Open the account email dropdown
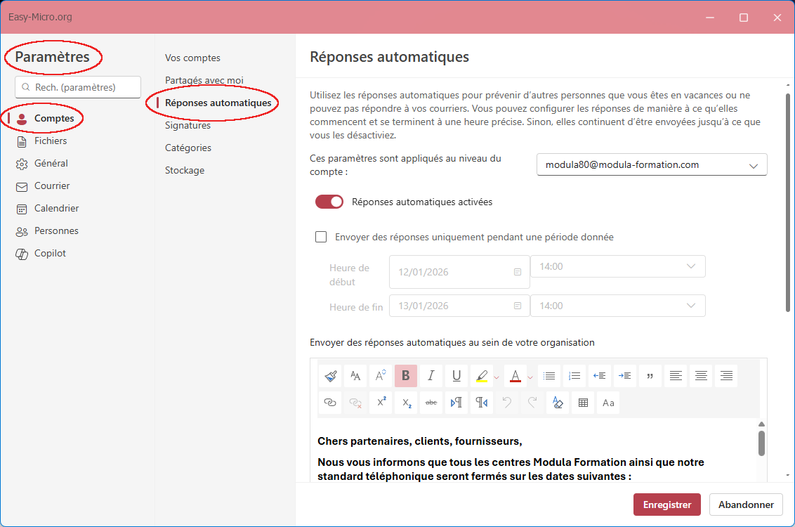 [652, 165]
